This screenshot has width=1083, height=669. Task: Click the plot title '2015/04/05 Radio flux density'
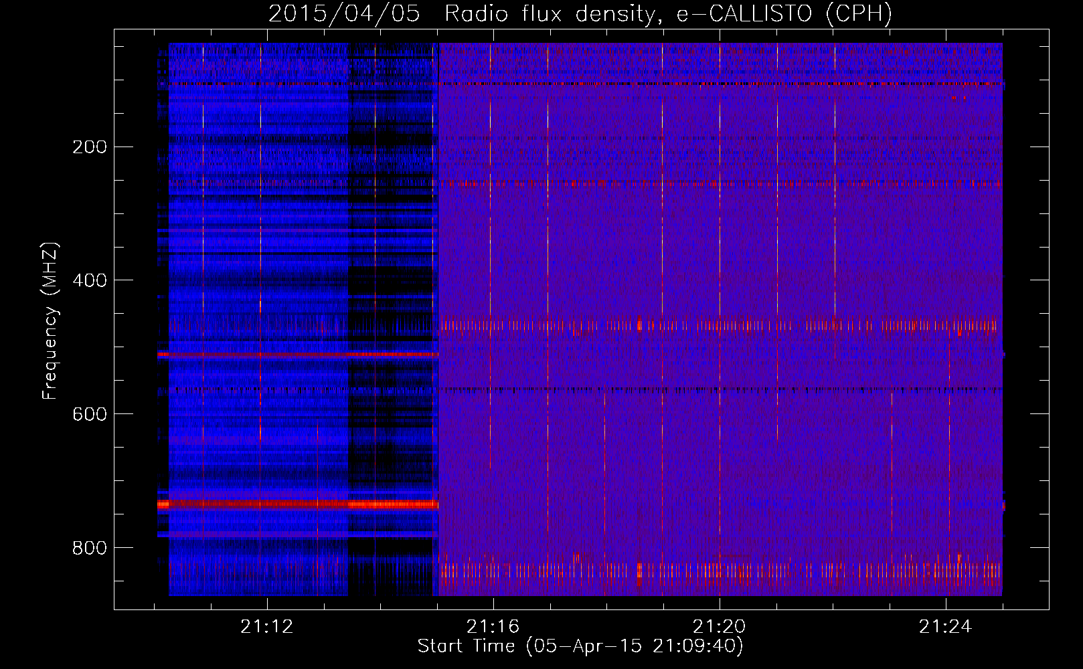[x=461, y=13]
